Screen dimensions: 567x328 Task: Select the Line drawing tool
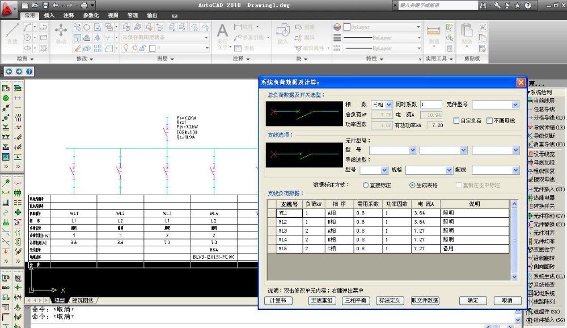tap(12, 33)
